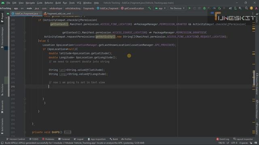
Task: Open the Device File Explorer side panel
Action: 257,84
